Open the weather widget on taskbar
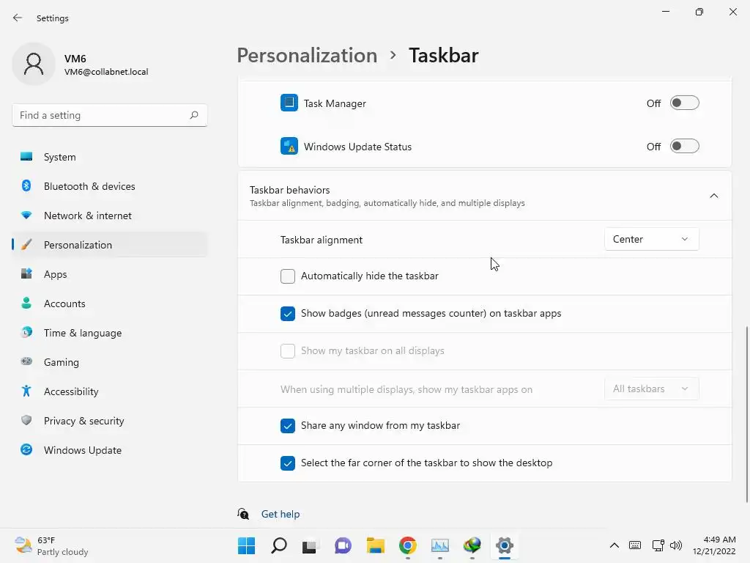 (x=51, y=545)
